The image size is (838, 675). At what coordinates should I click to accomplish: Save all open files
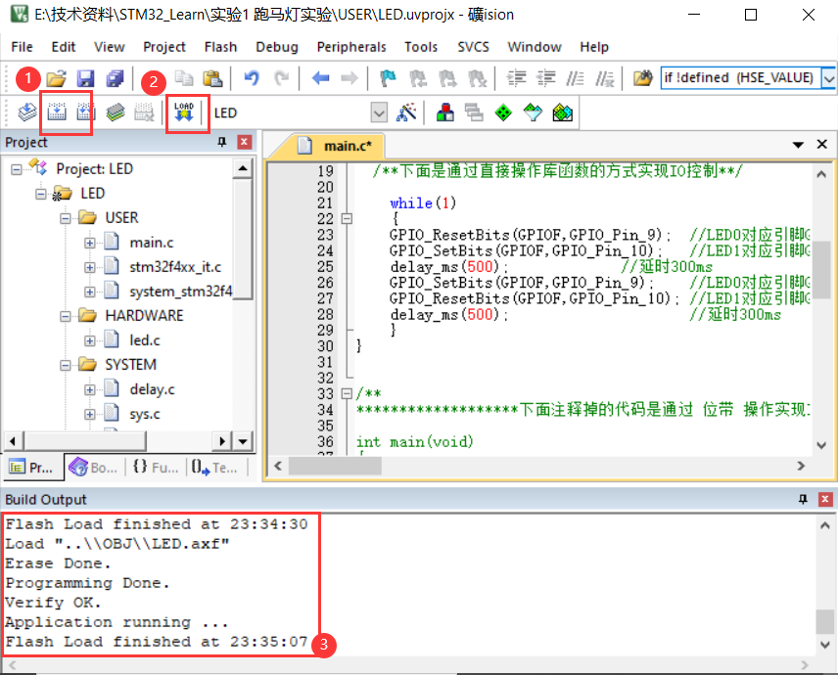[x=115, y=78]
